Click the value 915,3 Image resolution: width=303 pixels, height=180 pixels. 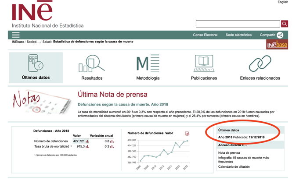tap(81, 146)
